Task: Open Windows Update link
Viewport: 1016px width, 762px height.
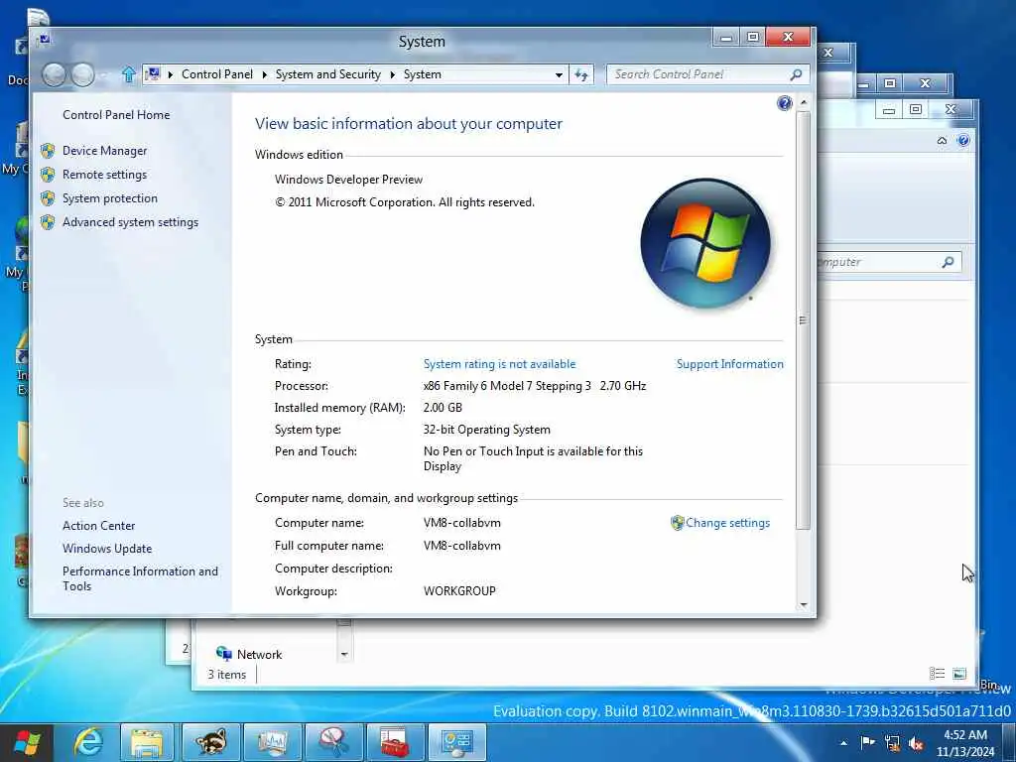Action: click(107, 548)
